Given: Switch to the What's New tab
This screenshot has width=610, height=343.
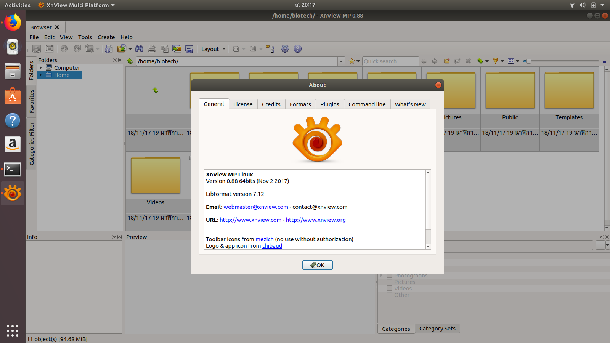Looking at the screenshot, I should [410, 104].
